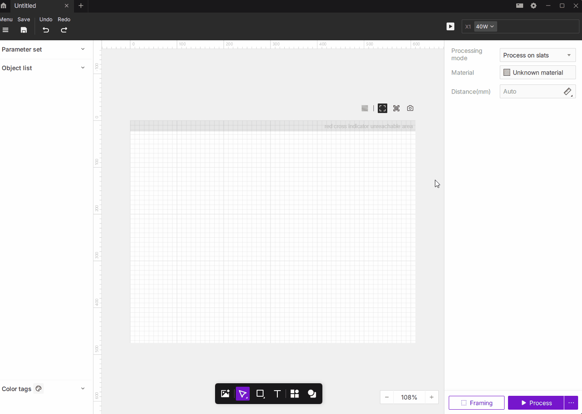Add a new tab with plus
582x414 pixels.
[81, 6]
